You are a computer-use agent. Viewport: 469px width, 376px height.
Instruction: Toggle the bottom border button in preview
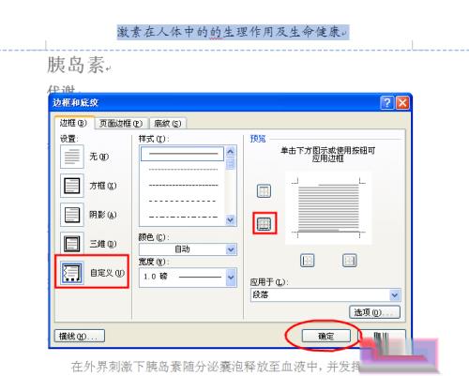point(264,223)
